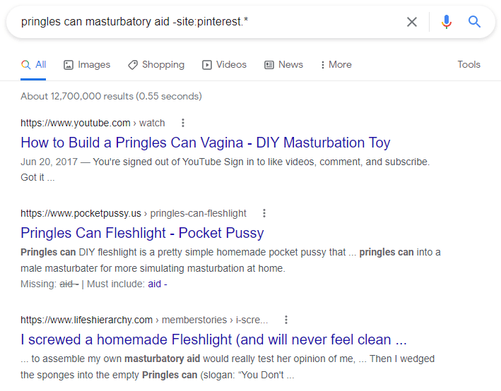Screen dimensions: 501x391
Task: Click the Shopping tag icon
Action: click(133, 65)
